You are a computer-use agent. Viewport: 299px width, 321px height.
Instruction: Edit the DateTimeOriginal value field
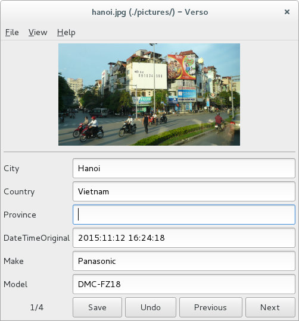[x=184, y=238]
